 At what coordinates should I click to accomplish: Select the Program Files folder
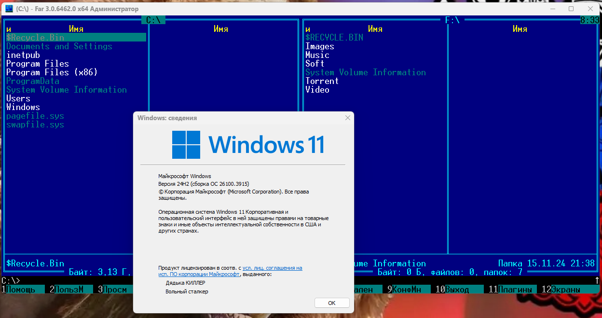click(38, 64)
